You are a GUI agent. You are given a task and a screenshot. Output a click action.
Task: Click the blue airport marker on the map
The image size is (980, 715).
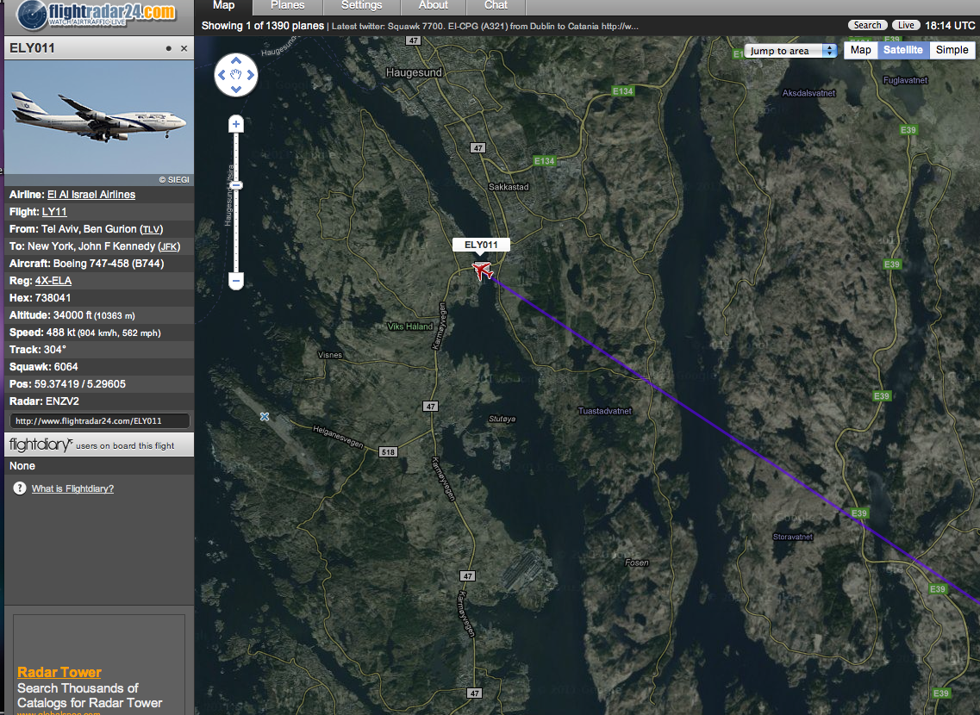point(265,417)
